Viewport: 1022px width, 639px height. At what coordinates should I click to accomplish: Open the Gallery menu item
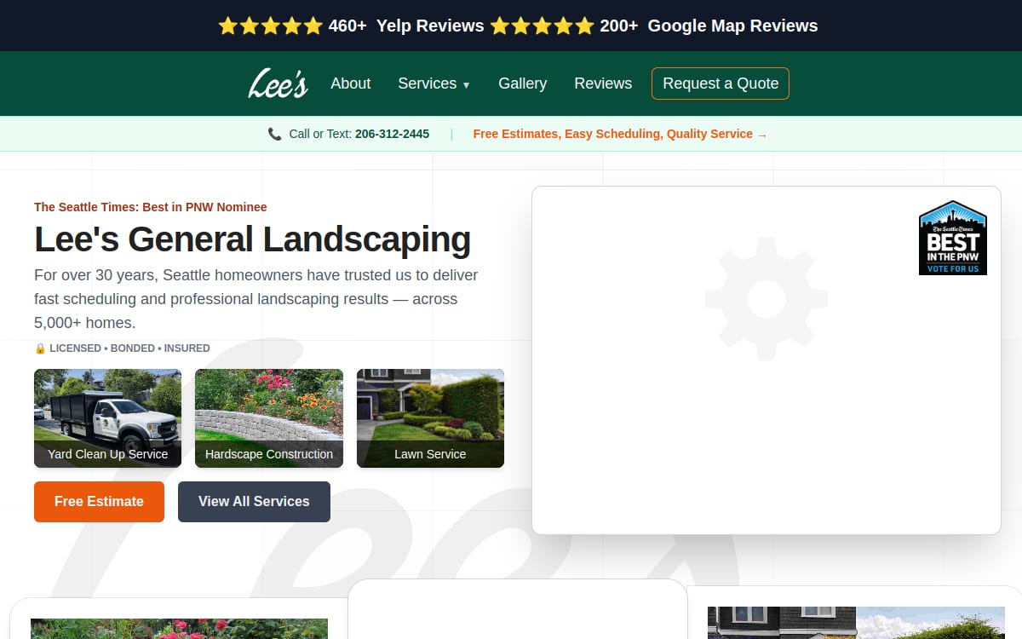(x=523, y=83)
